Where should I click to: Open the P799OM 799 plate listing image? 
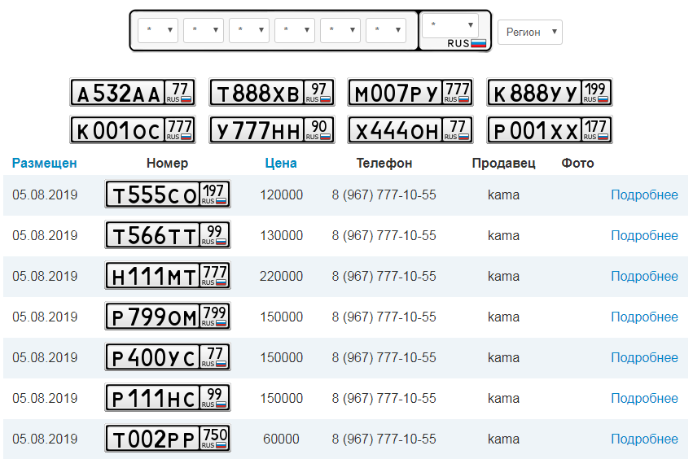[168, 317]
